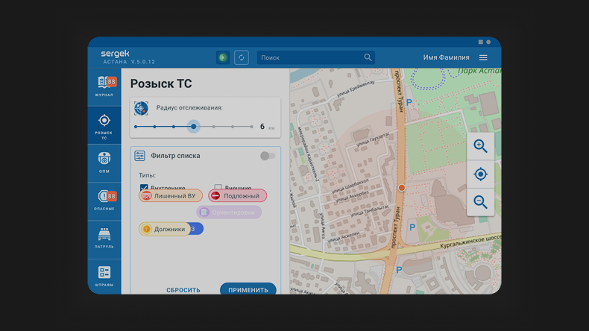Screen dimensions: 589x331
Task: Go to the Патруль sidebar section
Action: [104, 238]
